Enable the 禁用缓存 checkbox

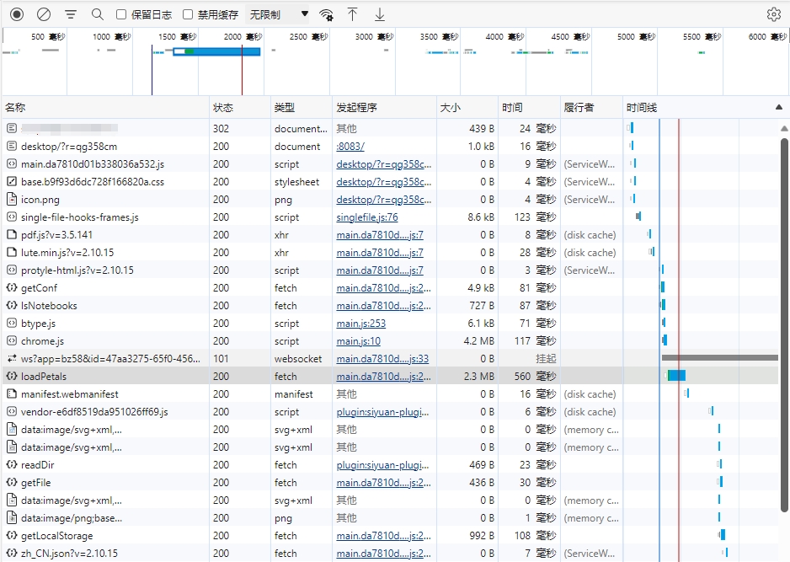click(x=188, y=14)
